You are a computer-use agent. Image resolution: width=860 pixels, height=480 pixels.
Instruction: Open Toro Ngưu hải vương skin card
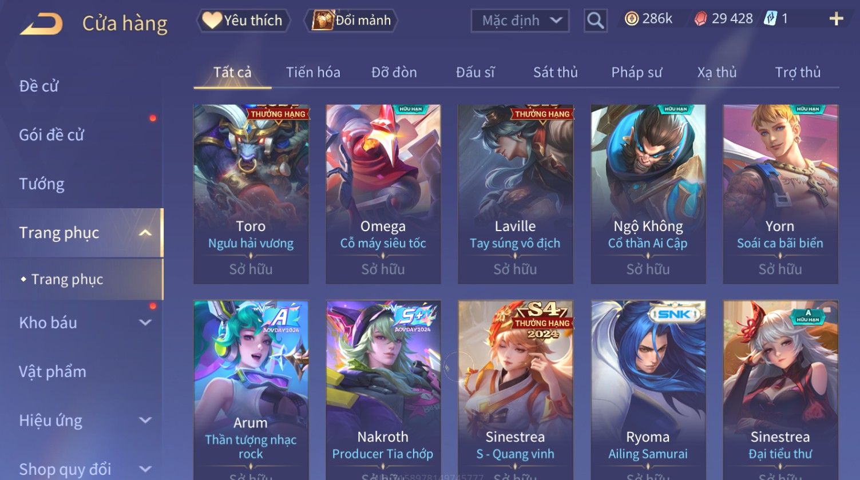[x=251, y=194]
